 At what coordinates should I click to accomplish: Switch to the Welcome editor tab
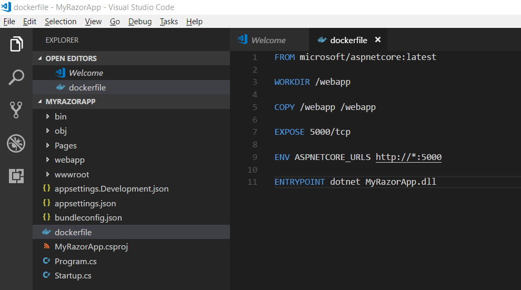(x=269, y=40)
